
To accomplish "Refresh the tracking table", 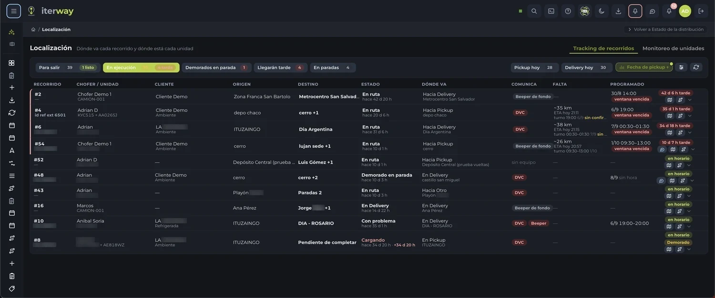I will pyautogui.click(x=696, y=68).
